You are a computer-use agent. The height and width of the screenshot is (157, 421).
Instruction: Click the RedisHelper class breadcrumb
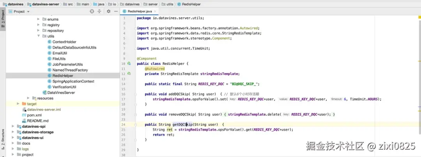coord(189,4)
